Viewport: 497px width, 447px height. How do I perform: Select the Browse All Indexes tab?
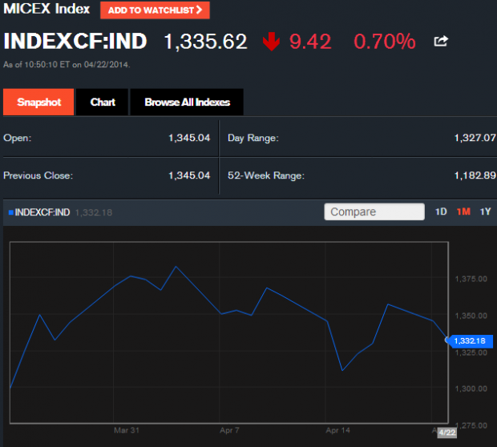click(187, 103)
